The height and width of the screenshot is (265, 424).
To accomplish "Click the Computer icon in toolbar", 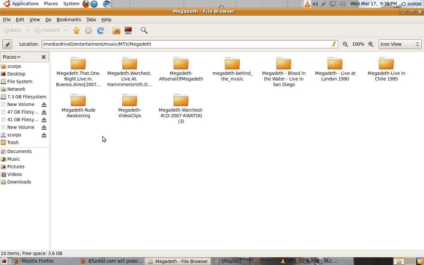I will coord(128,30).
